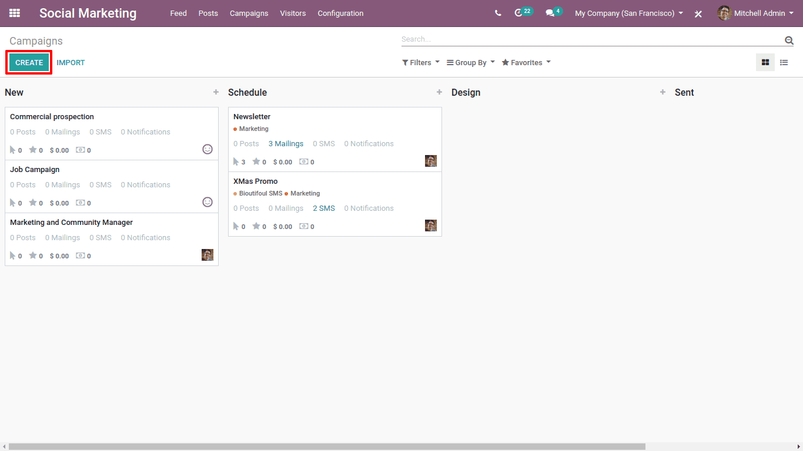
Task: Click 0 Posts on Newsletter card
Action: [246, 143]
